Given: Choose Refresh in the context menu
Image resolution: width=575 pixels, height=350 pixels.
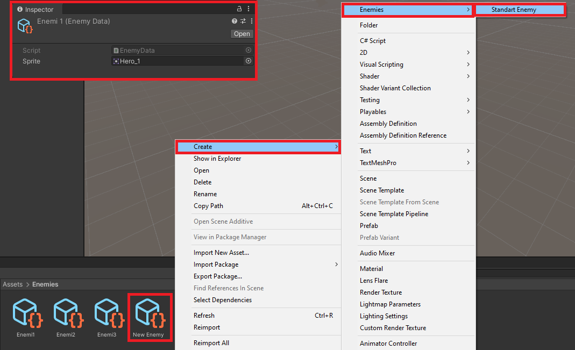Looking at the screenshot, I should 258,316.
